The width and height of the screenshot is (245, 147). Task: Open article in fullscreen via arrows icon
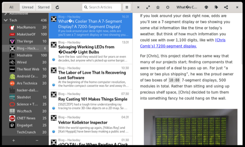(148, 7)
